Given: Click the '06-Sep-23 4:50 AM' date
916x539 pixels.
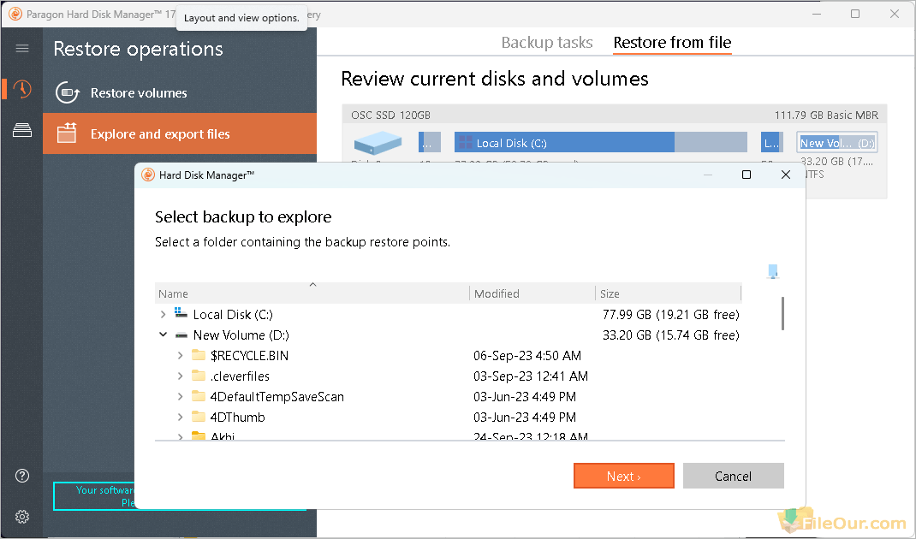Looking at the screenshot, I should (x=527, y=355).
